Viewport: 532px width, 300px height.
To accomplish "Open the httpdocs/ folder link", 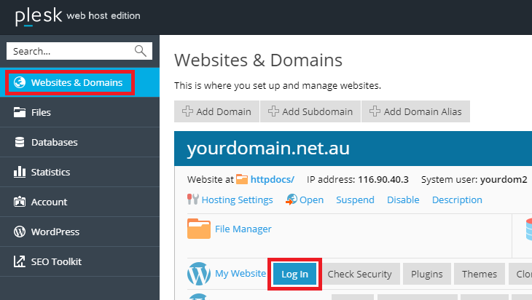I will tap(273, 179).
